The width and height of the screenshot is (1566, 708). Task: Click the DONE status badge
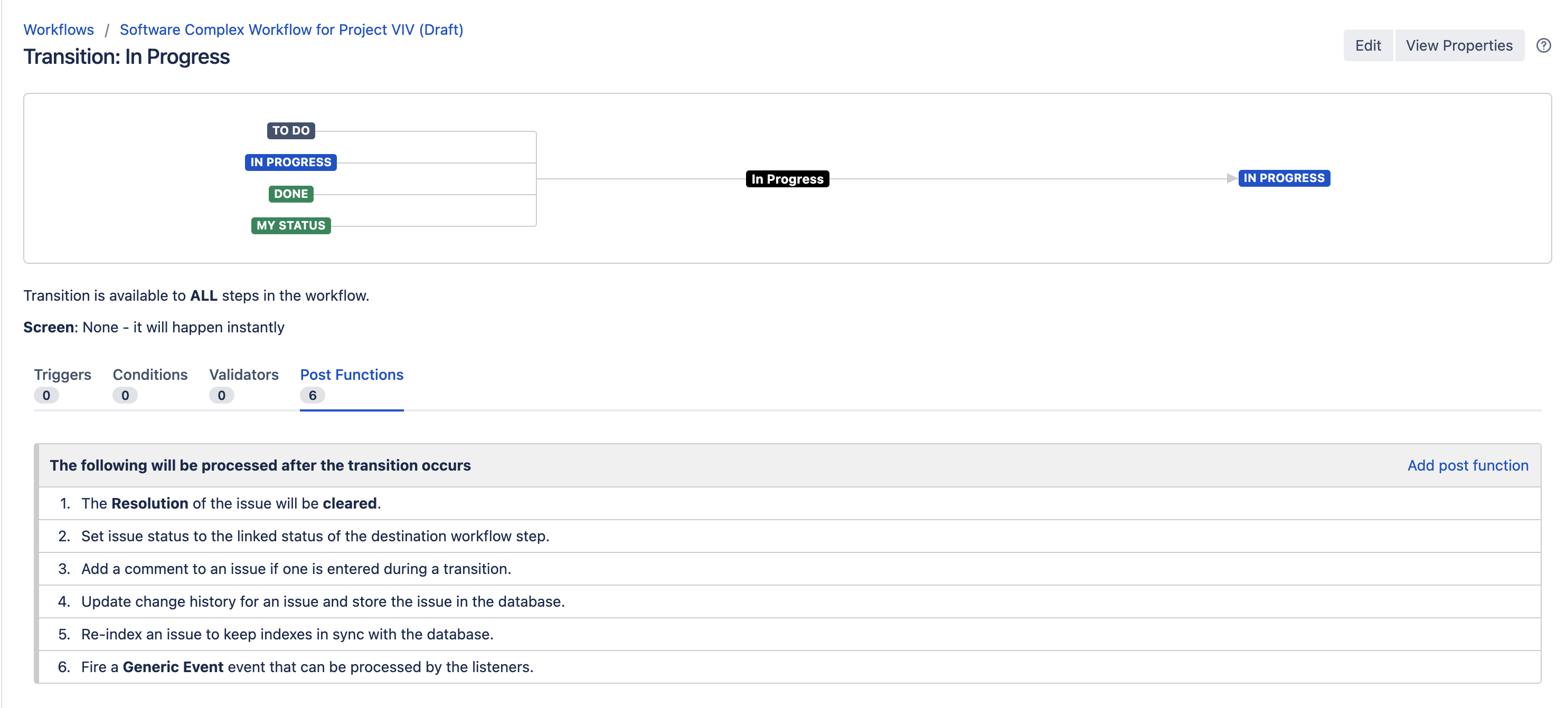290,194
